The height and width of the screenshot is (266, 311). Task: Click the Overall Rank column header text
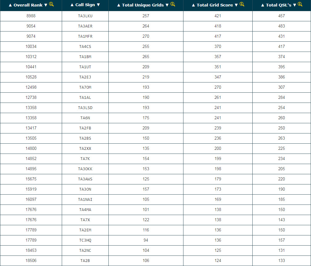tap(28, 5)
